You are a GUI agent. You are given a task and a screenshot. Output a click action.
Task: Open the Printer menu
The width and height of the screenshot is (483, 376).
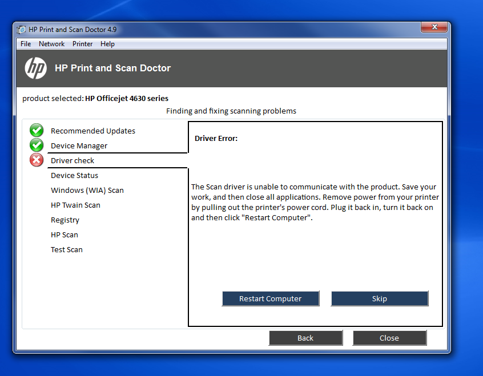tap(83, 44)
